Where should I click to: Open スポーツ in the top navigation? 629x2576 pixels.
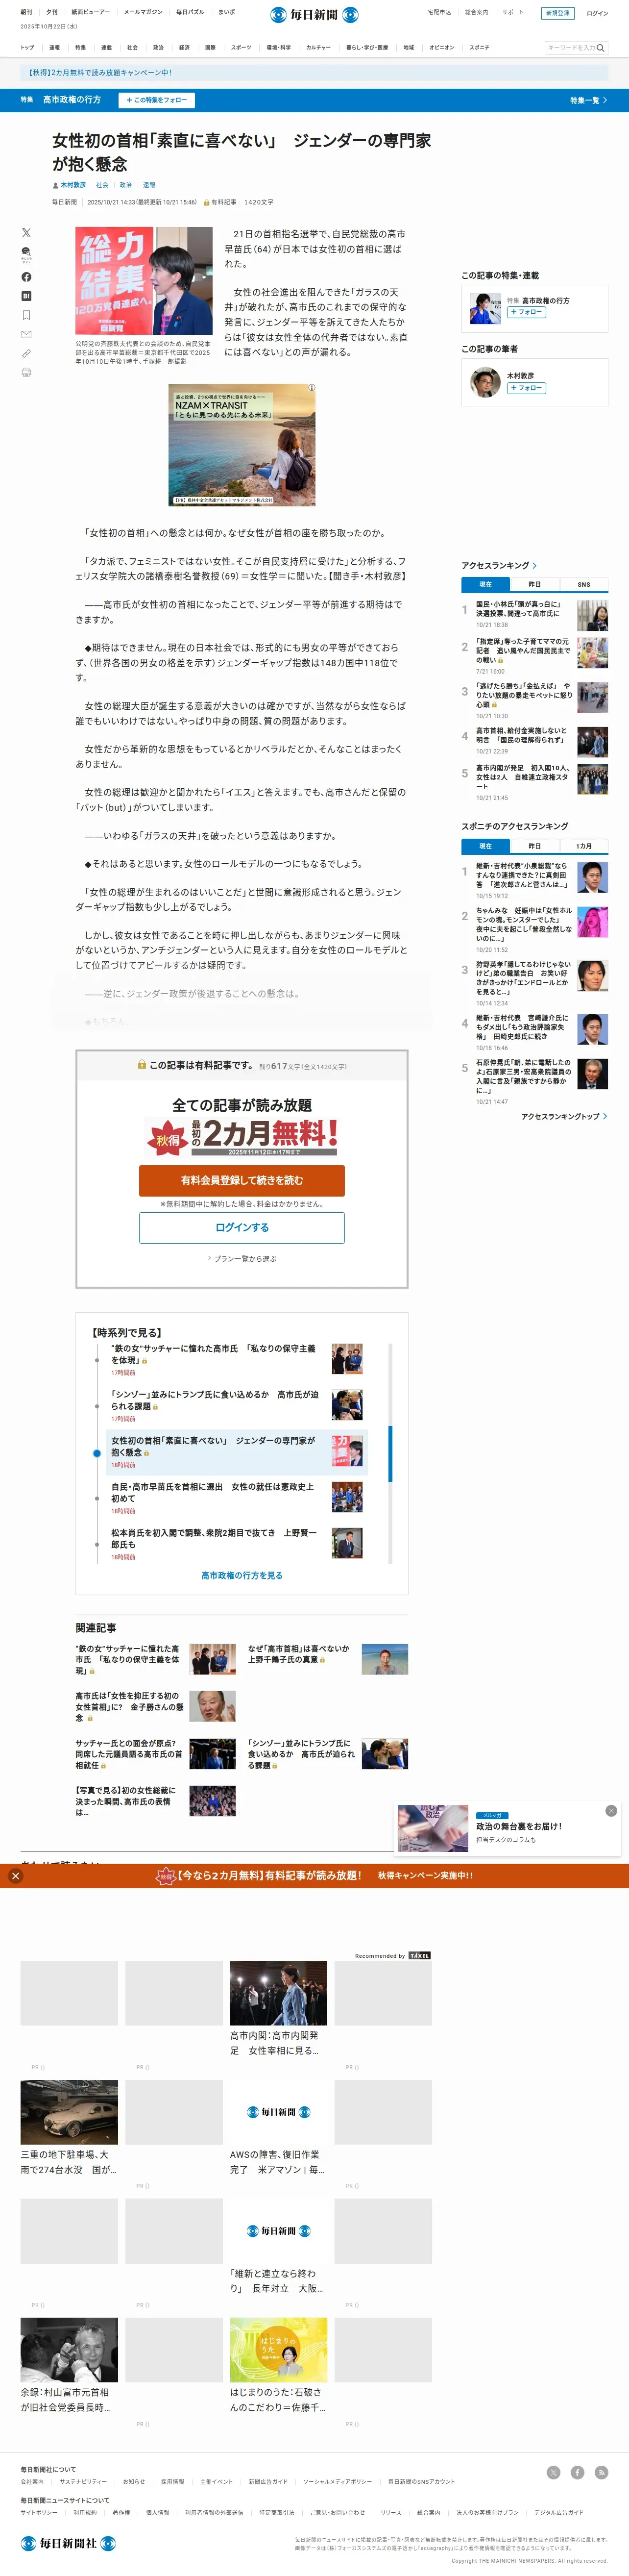(241, 47)
